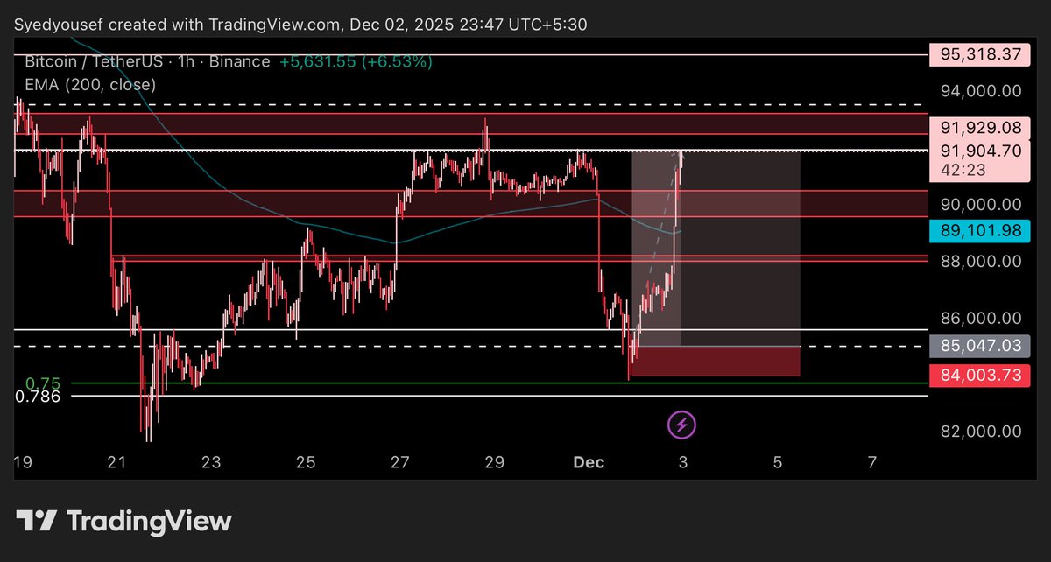
Task: Click the TradingView logo at bottom
Action: click(125, 522)
